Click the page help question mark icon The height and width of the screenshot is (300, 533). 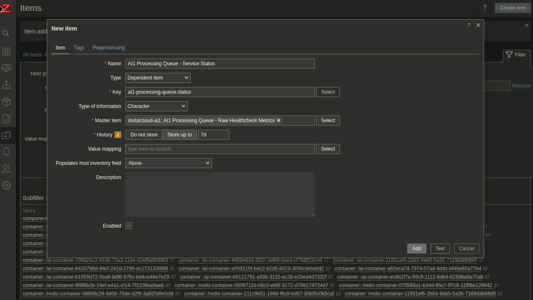[x=485, y=8]
